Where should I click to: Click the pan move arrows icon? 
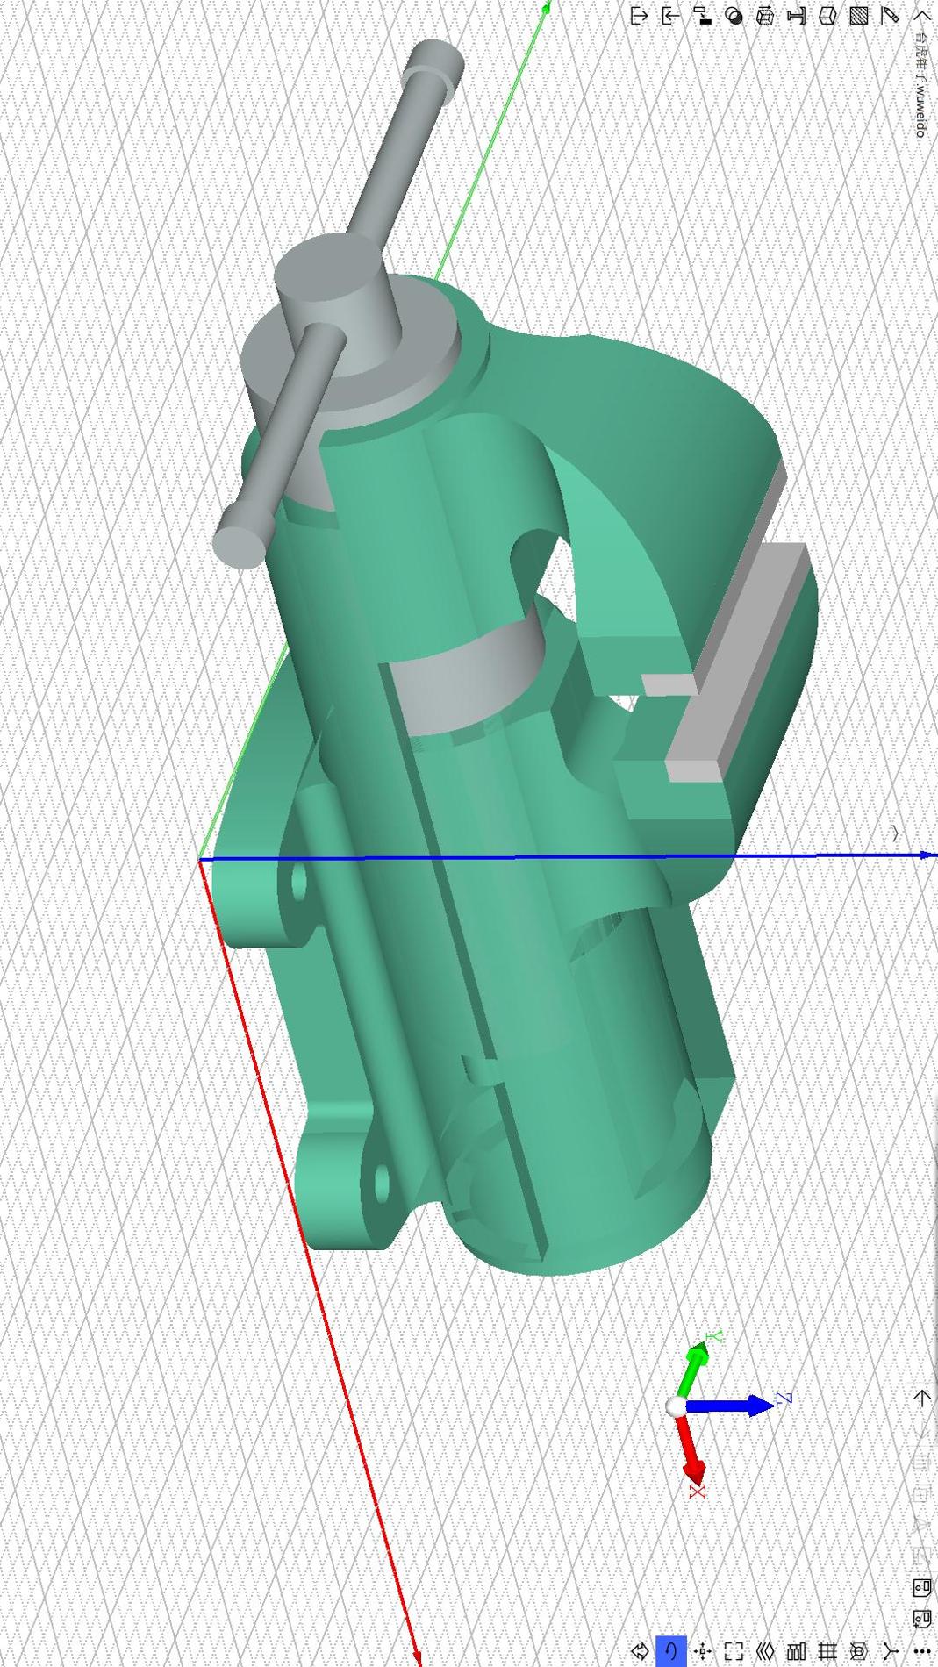click(x=702, y=1651)
